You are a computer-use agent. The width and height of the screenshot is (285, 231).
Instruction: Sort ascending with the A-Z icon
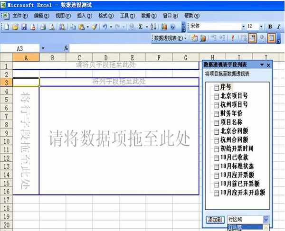[153, 27]
